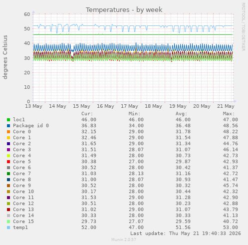Select the 'Core 8' legend label
The image size is (248, 245).
[22, 180]
